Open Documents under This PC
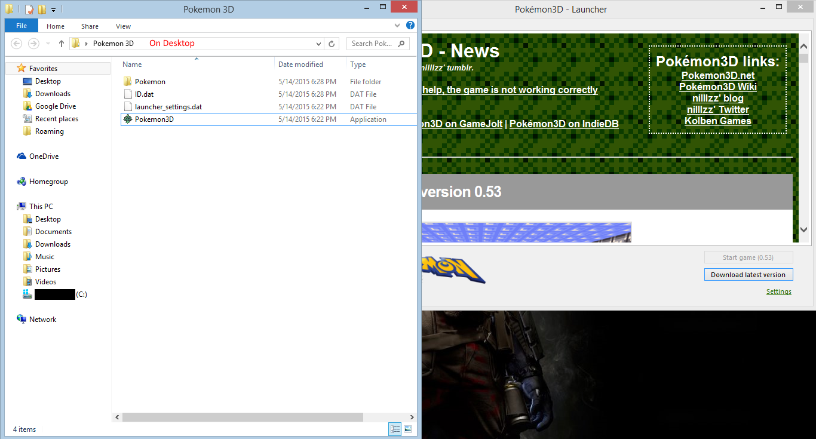816x439 pixels. [53, 232]
